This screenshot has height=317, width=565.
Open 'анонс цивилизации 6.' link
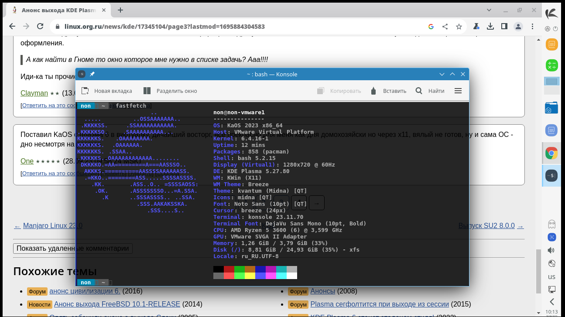click(85, 291)
